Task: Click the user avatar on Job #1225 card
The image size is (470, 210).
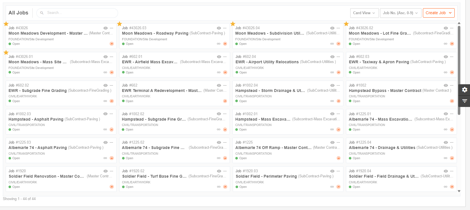Action: point(338,158)
